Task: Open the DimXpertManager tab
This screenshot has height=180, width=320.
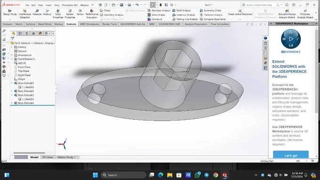Action: (x=33, y=33)
